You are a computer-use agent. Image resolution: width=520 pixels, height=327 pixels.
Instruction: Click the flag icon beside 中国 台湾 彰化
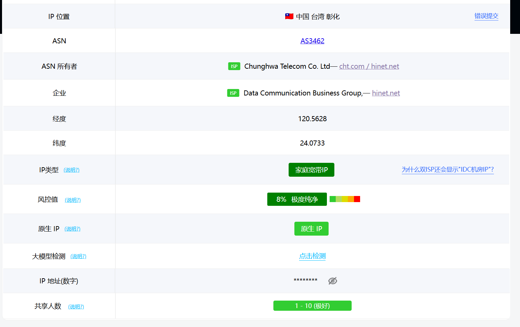pos(289,16)
